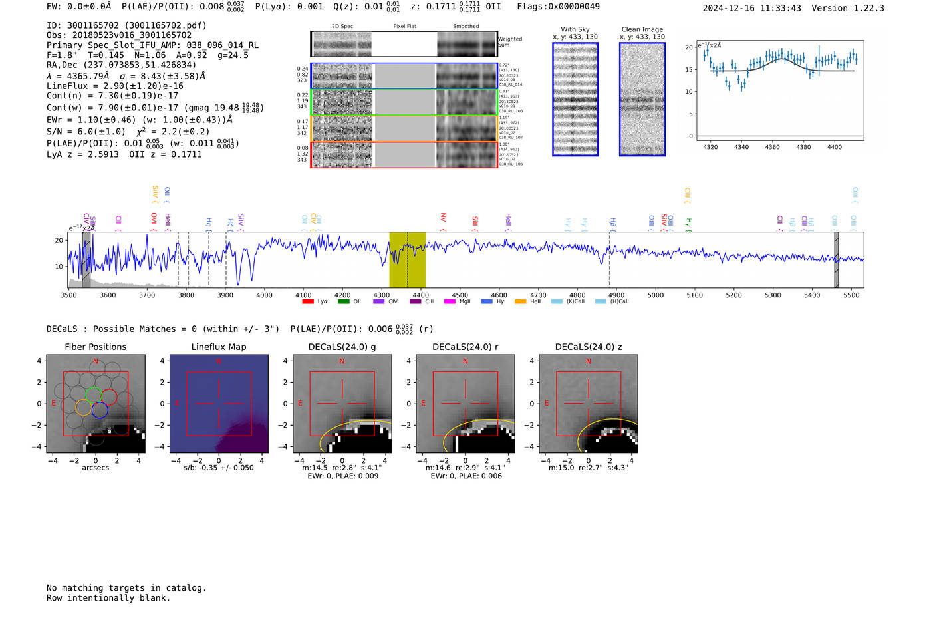The image size is (931, 634).
Task: Click the Obs: 20180523v016_3001165702 text
Action: [119, 35]
